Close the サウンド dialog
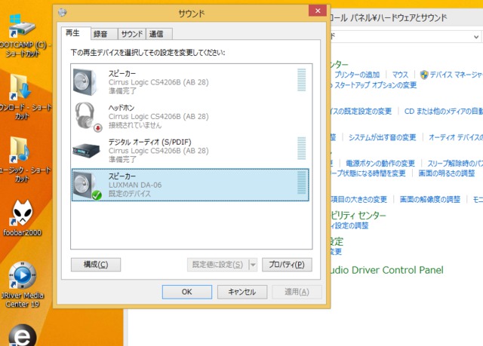This screenshot has height=346, width=483. (x=318, y=11)
